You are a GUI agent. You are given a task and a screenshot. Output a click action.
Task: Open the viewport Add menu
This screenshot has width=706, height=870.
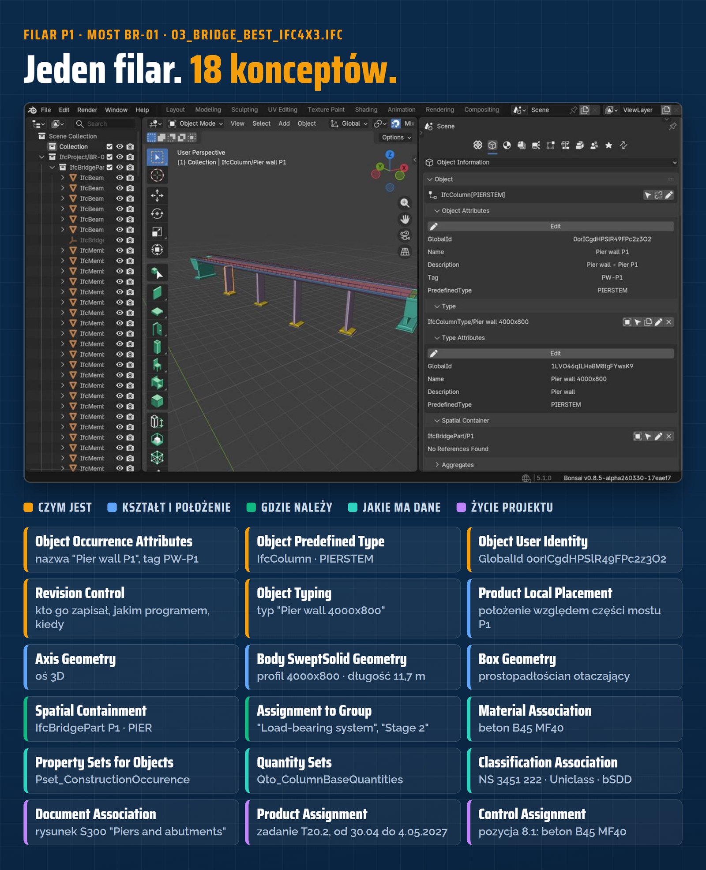coord(284,123)
